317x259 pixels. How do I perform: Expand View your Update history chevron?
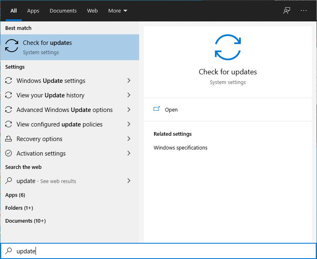tap(129, 95)
